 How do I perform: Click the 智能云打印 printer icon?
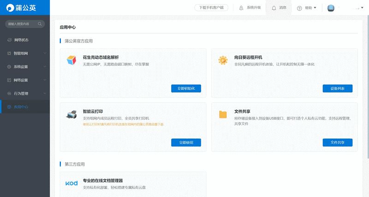(x=71, y=114)
